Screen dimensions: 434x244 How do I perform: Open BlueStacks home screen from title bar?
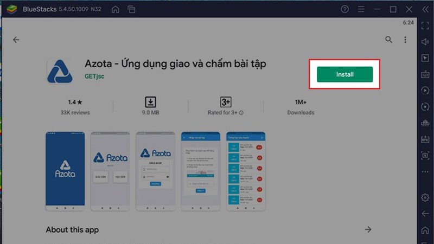coord(115,9)
